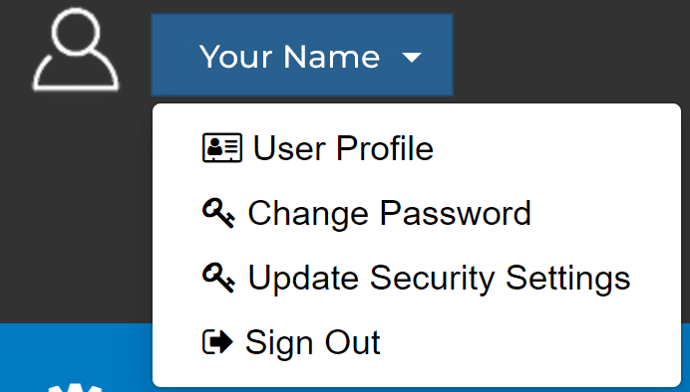Click the 'User Profile' text
This screenshot has height=392, width=690.
click(x=343, y=148)
